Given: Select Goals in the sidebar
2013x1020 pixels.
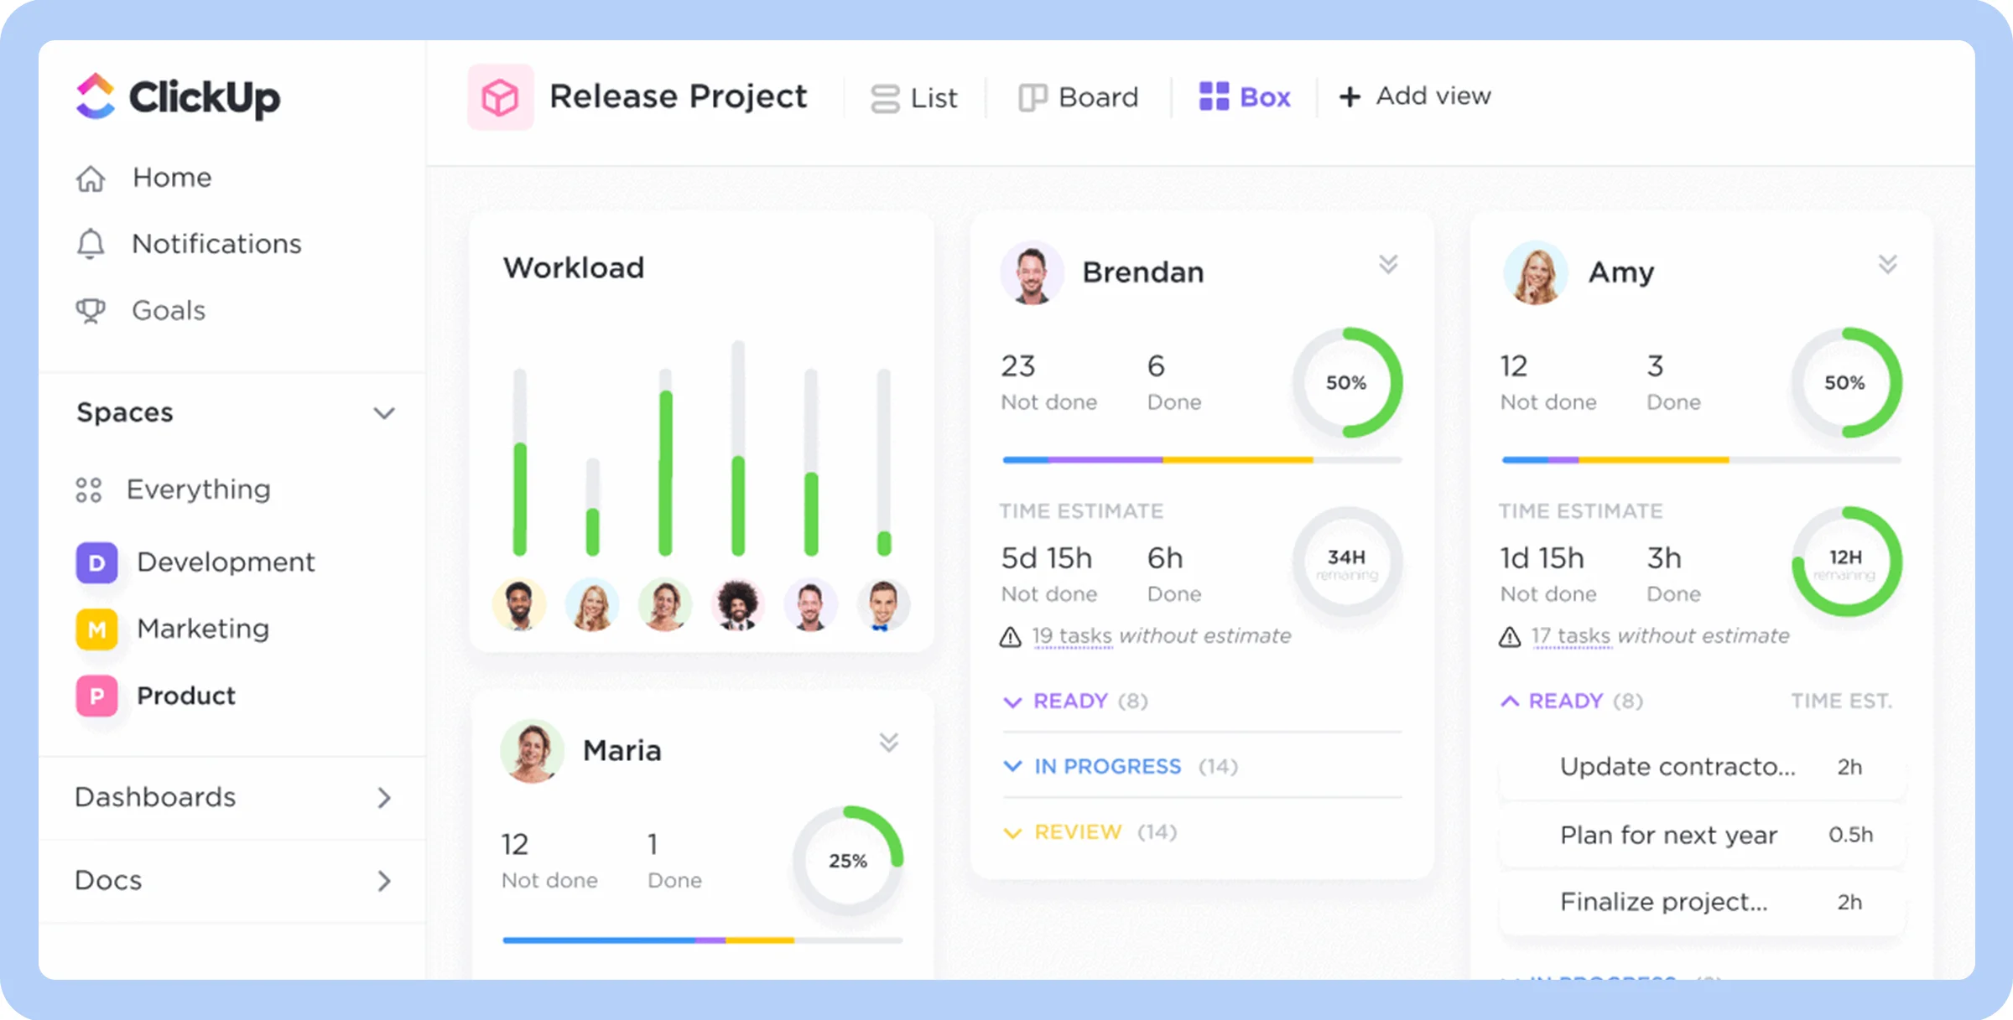Looking at the screenshot, I should (168, 310).
